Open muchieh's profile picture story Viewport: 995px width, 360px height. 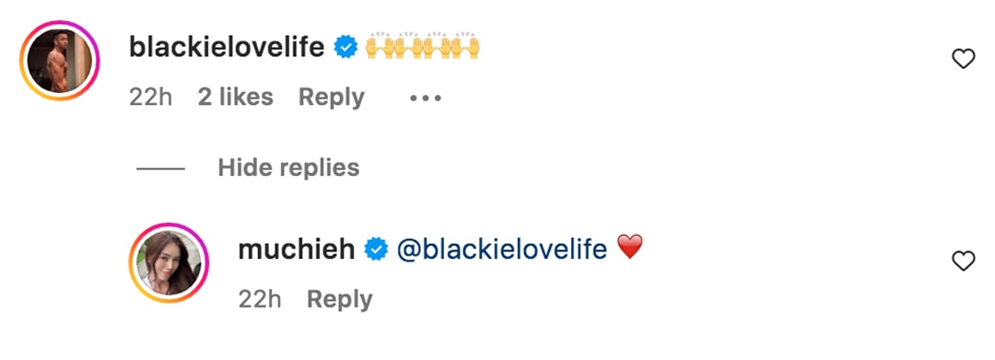(170, 262)
